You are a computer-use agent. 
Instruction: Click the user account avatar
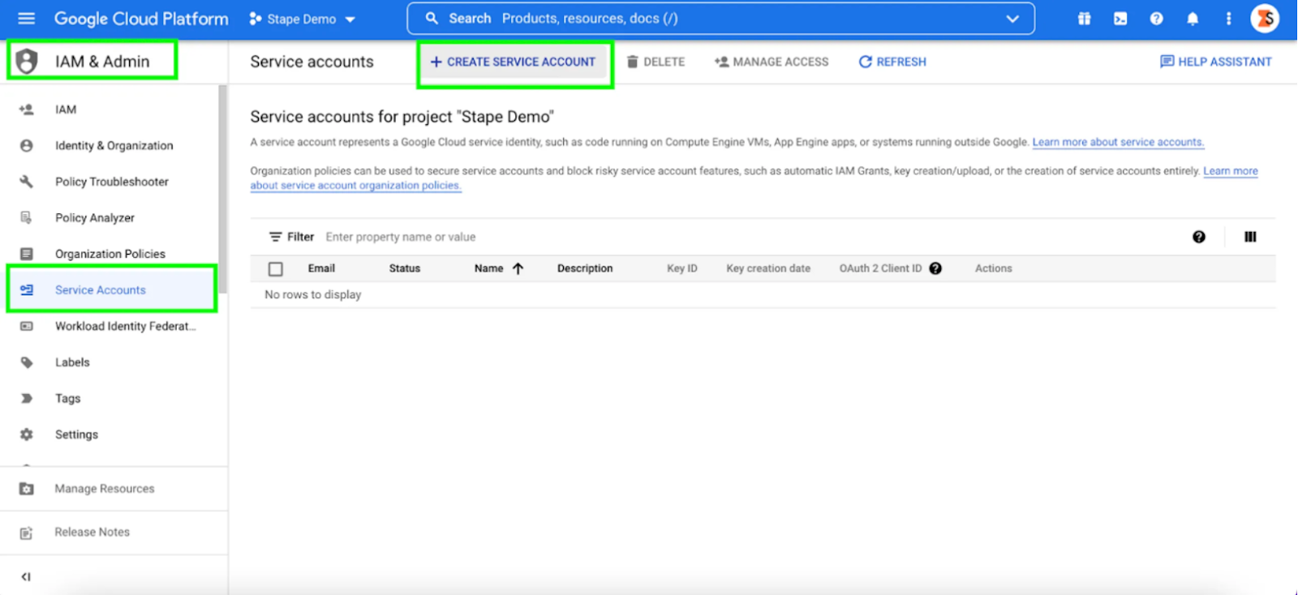[1265, 19]
